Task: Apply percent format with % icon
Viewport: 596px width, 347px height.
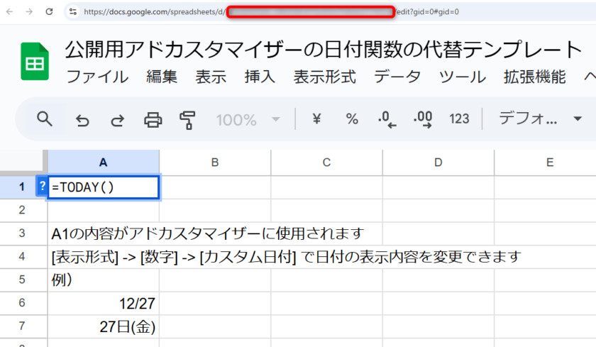Action: point(352,119)
